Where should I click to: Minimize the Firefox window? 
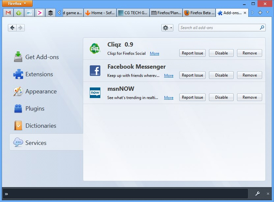[x=244, y=4]
